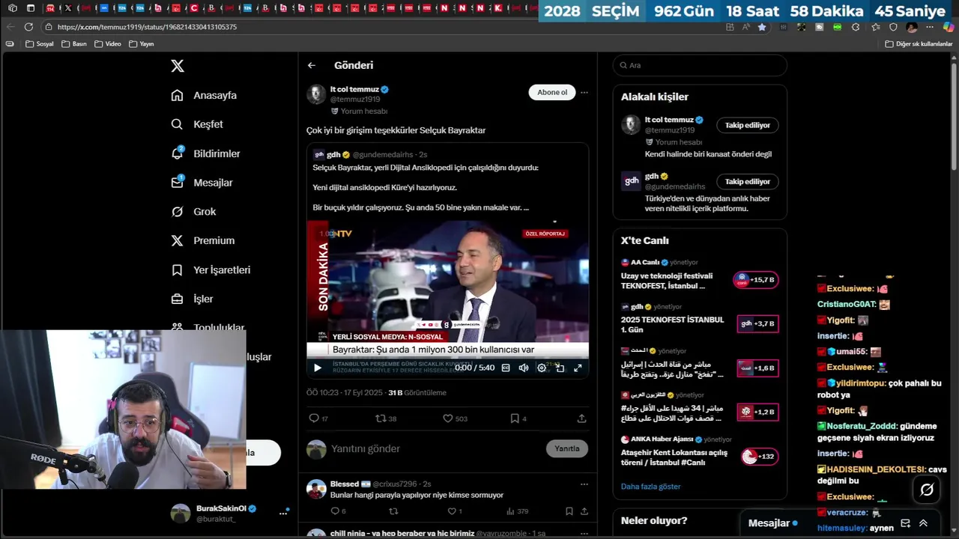Open Premium from the sidebar

[x=203, y=240]
